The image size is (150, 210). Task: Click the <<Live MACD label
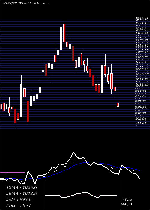click(126, 202)
